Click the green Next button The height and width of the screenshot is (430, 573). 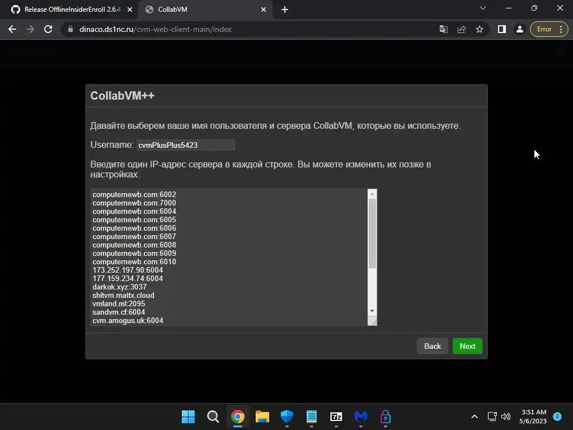tap(467, 346)
